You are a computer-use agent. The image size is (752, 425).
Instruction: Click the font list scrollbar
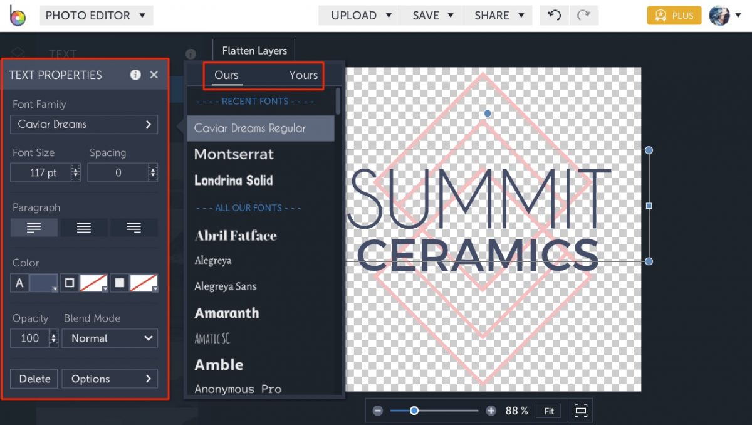click(338, 101)
